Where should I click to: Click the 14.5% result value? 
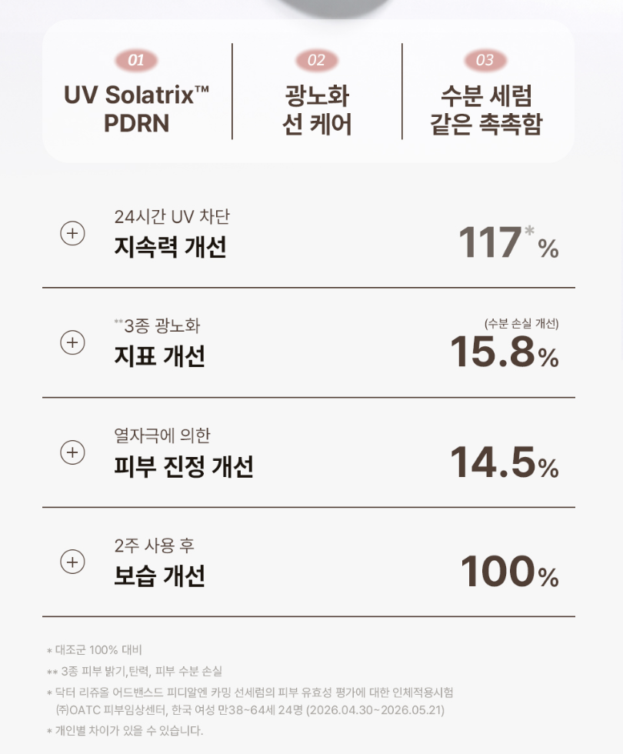click(x=505, y=462)
